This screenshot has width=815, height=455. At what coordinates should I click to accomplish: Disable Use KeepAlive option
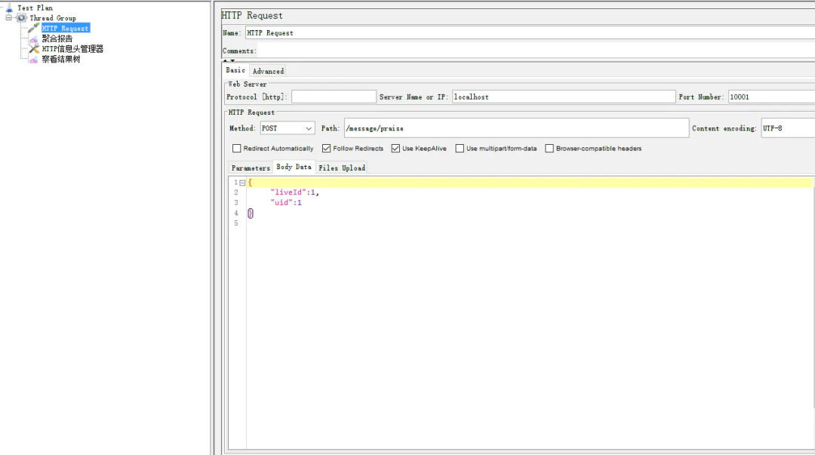tap(395, 148)
